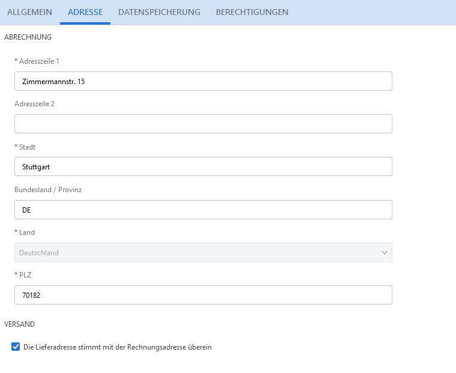
Task: Open the ALLGEMEIN tab
Action: click(29, 12)
